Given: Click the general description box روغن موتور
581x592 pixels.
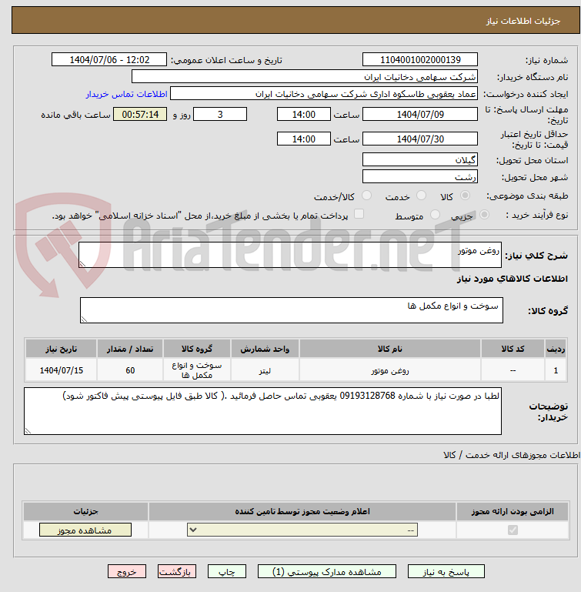Looking at the screenshot, I should 290,255.
